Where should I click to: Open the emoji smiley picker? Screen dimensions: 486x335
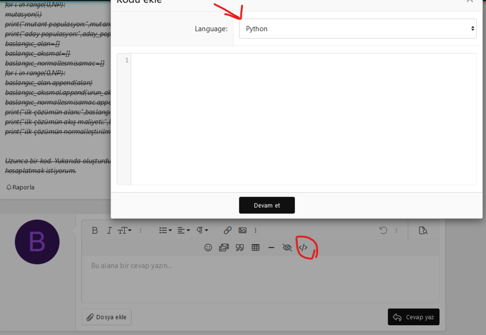208,248
